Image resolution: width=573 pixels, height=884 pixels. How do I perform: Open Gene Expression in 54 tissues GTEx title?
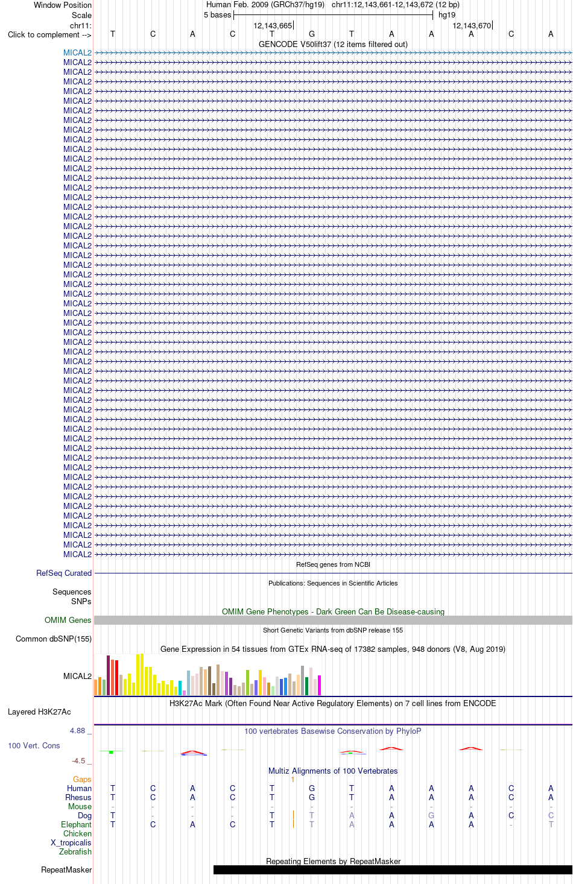(333, 649)
